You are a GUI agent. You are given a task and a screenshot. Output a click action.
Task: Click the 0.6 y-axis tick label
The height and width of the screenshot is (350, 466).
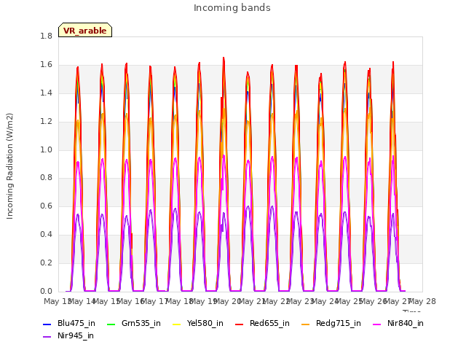[x=46, y=206]
